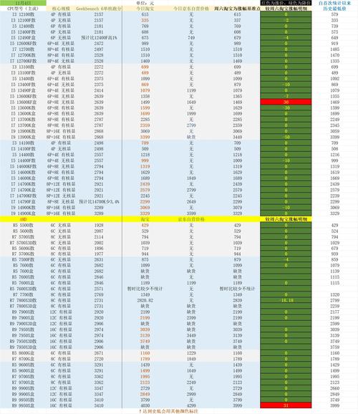This screenshot has height=414, width=358.
Task: Select the 今日京东自营价格 column header
Action: click(191, 9)
